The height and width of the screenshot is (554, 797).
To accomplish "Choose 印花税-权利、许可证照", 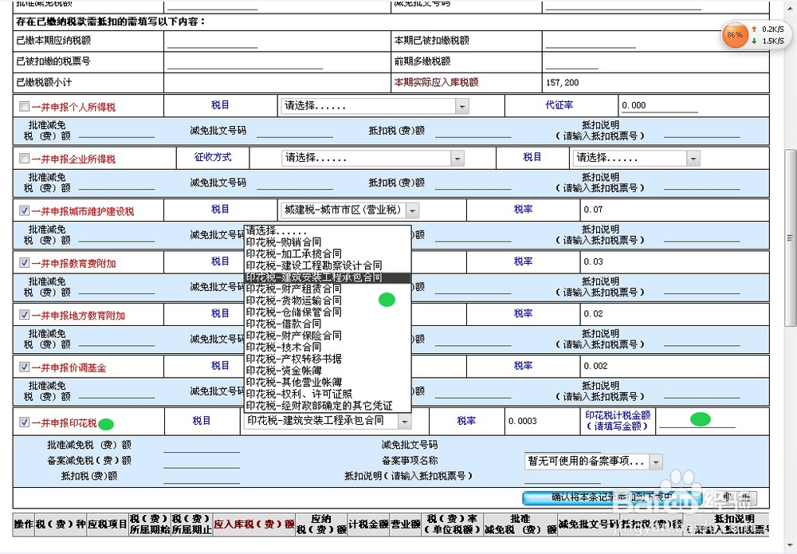I will [328, 394].
